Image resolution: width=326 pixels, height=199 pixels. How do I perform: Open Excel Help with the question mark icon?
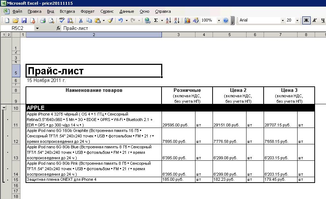pos(226,20)
